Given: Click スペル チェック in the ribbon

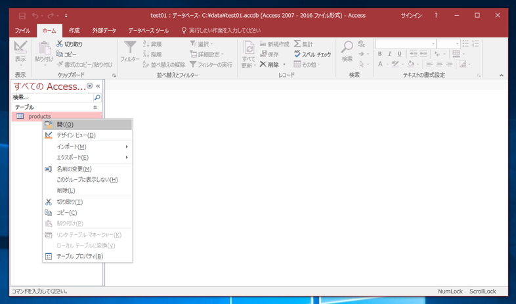Looking at the screenshot, I should [312, 54].
